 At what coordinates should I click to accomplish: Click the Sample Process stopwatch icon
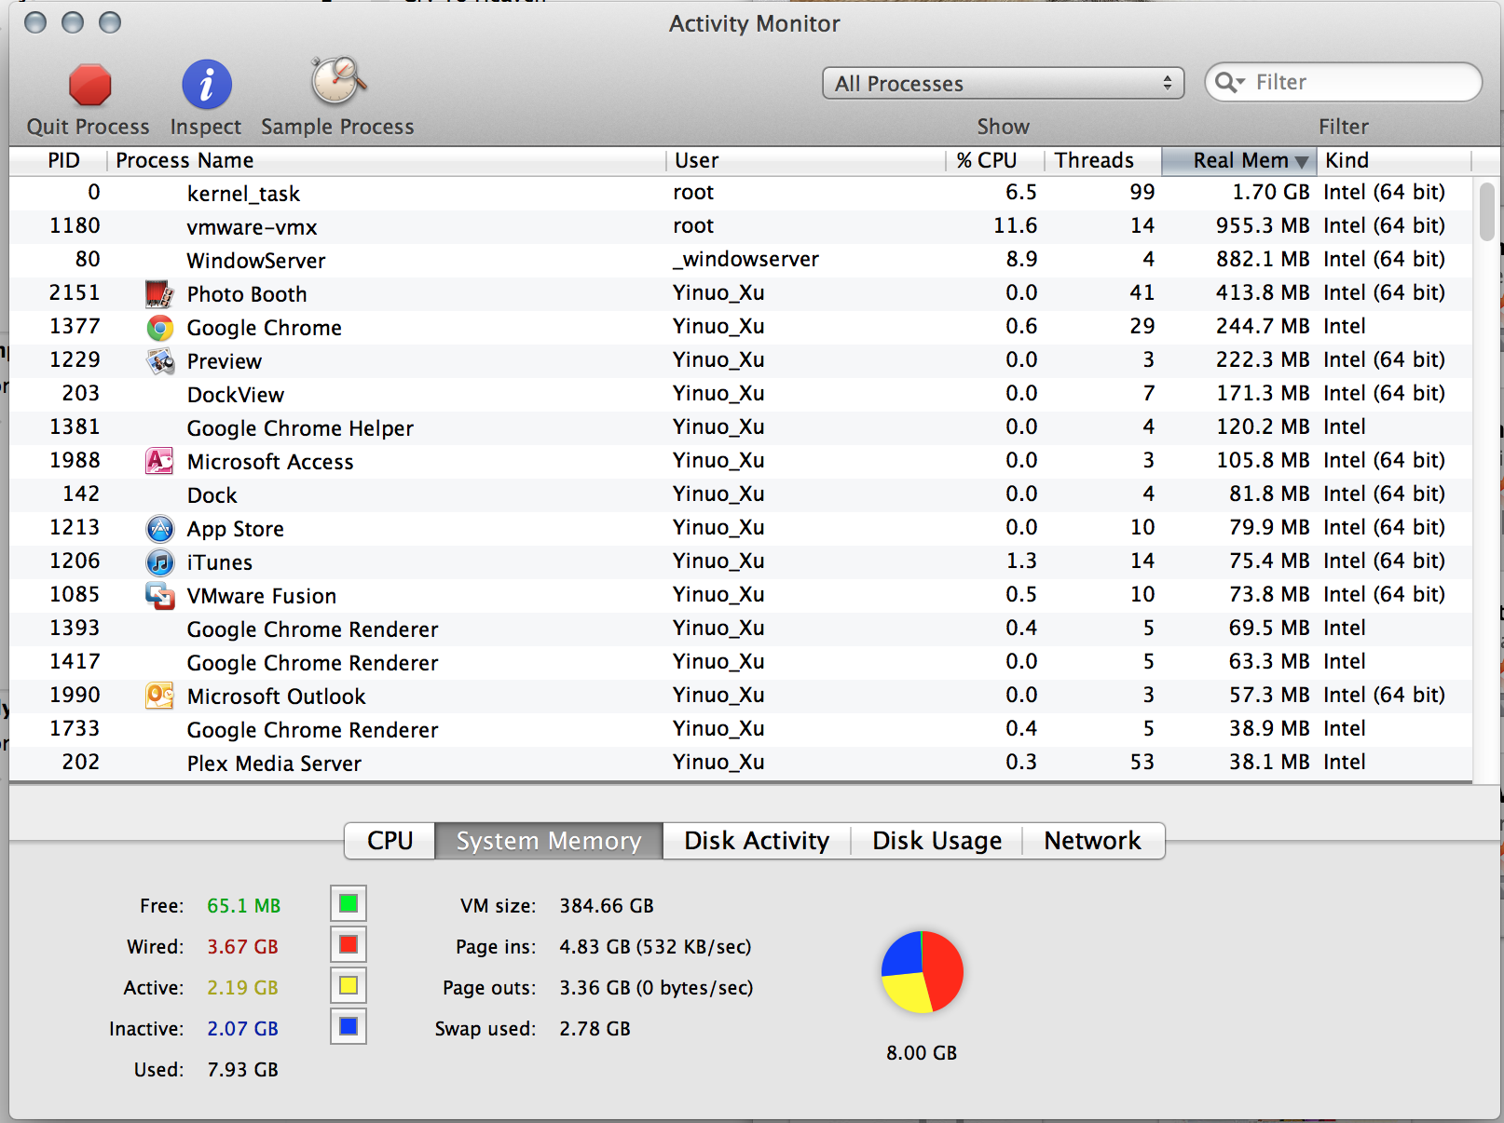[x=338, y=80]
